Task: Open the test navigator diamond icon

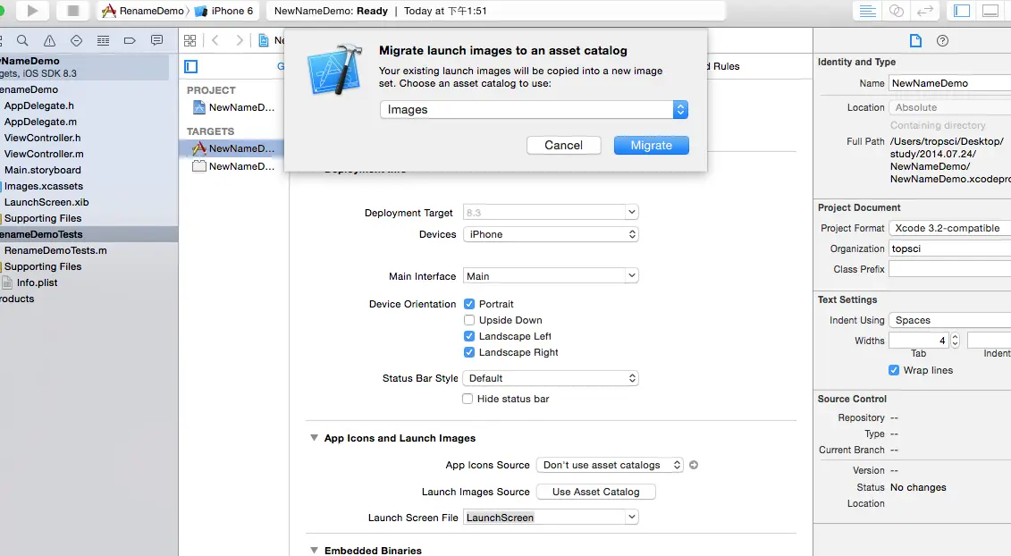Action: [x=76, y=40]
